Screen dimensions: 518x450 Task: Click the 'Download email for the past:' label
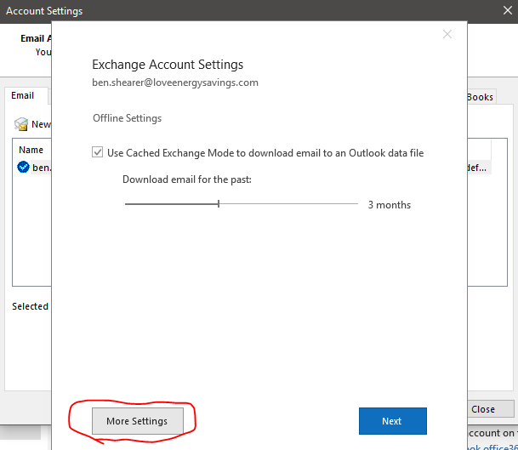click(187, 179)
